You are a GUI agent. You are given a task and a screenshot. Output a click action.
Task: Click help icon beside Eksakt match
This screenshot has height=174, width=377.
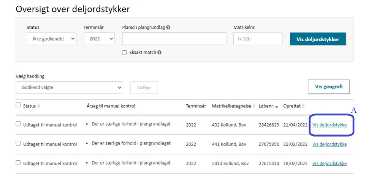click(160, 53)
